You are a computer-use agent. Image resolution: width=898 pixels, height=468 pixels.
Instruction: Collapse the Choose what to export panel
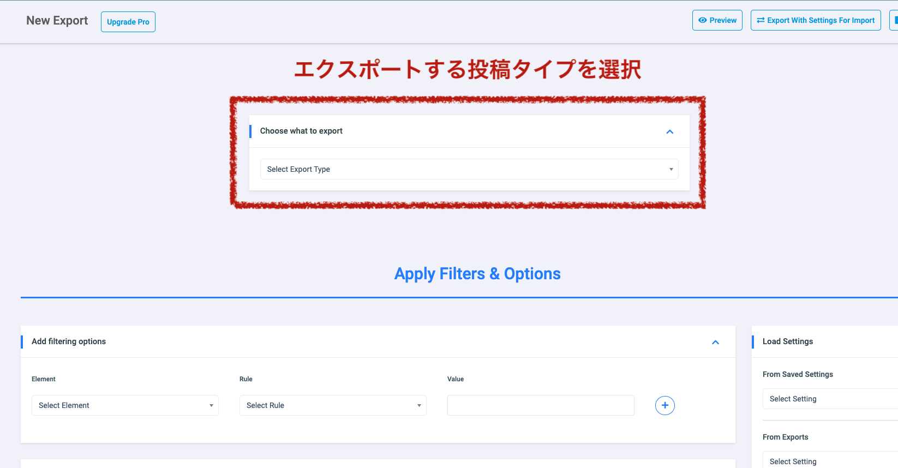[669, 131]
